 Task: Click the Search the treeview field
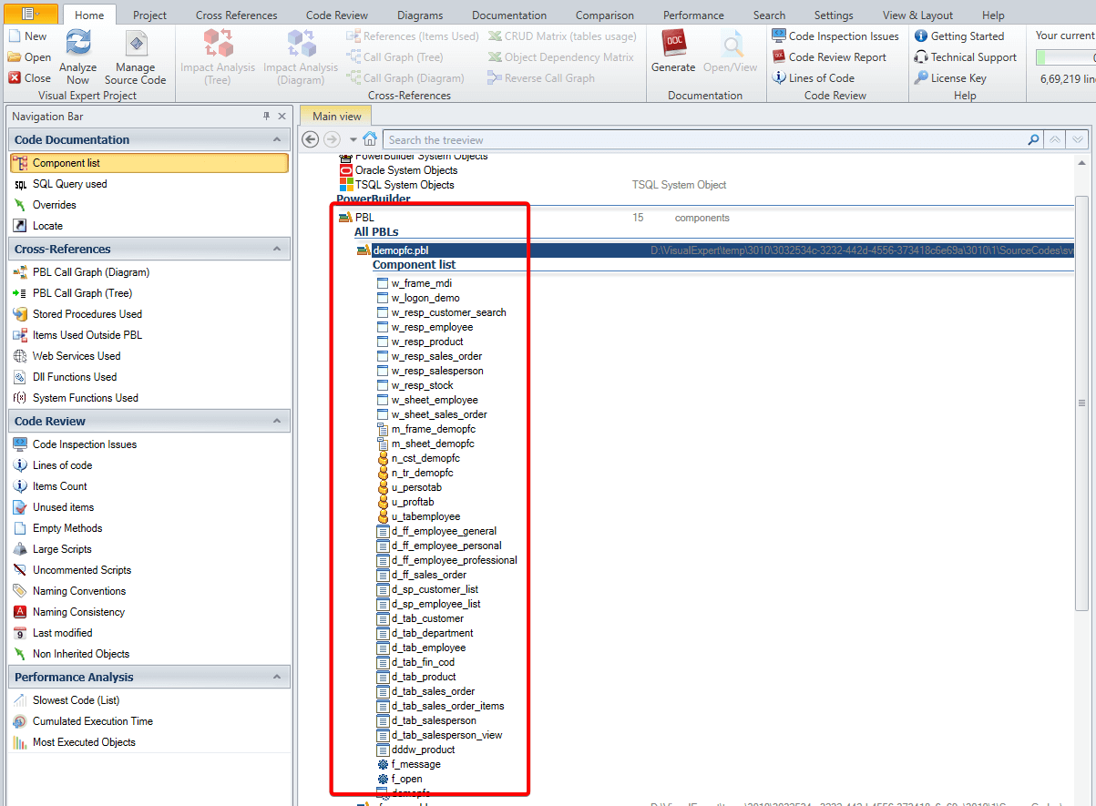(702, 140)
